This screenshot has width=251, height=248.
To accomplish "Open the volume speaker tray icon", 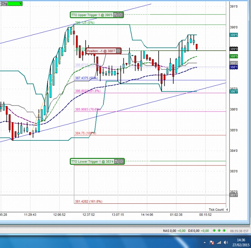I will point(226,242).
